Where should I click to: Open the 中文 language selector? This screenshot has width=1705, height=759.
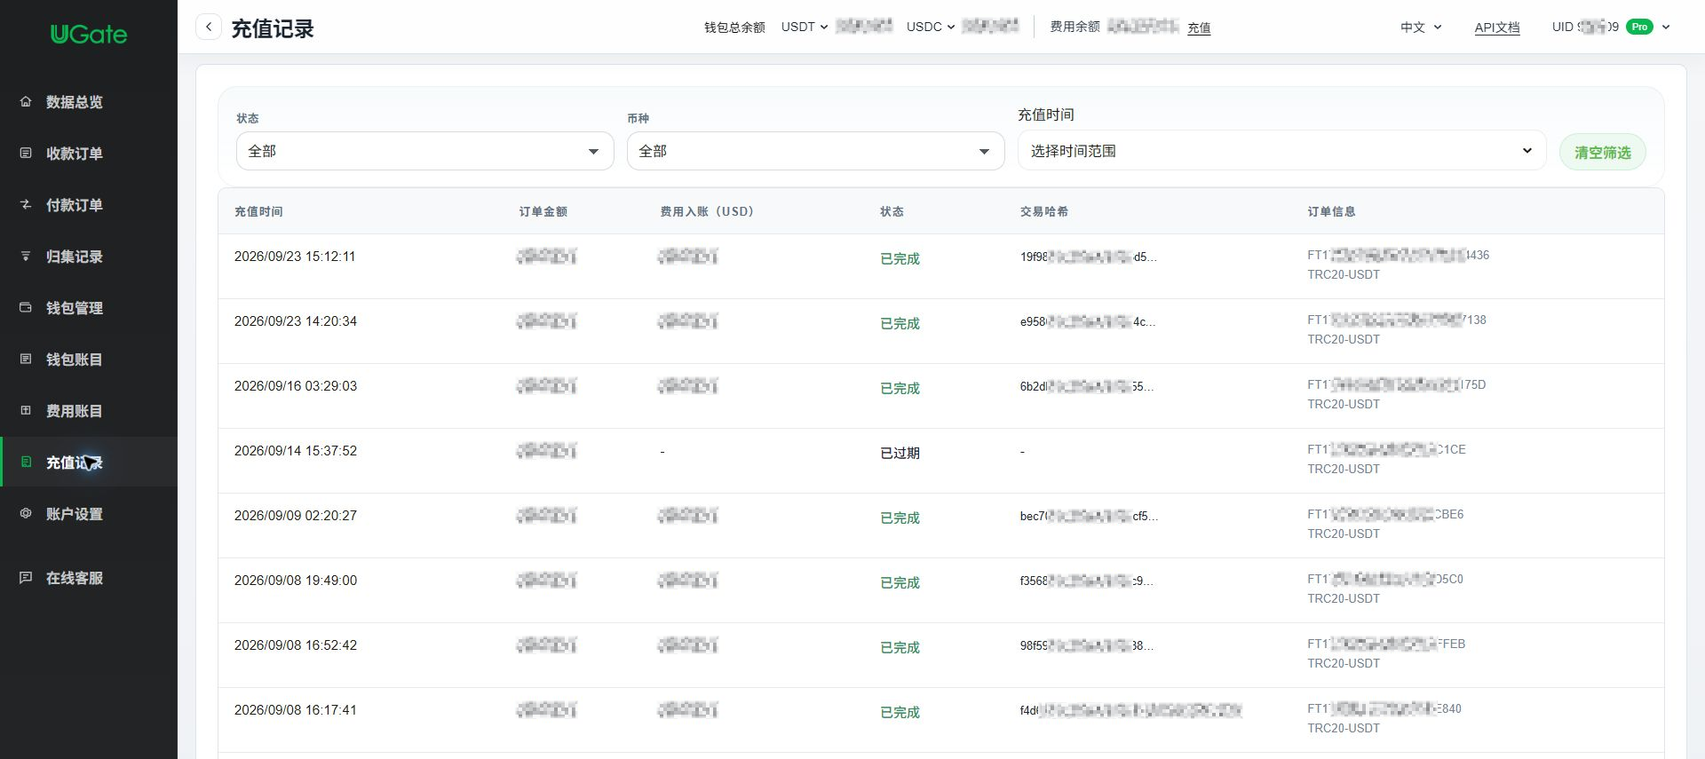pyautogui.click(x=1421, y=28)
